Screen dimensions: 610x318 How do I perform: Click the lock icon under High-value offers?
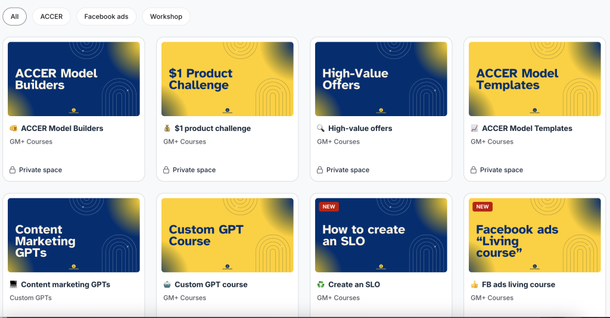point(320,170)
